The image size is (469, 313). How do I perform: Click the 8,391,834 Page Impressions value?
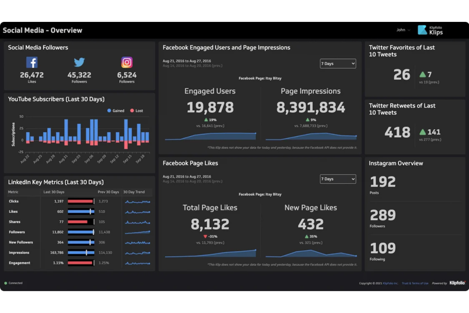point(311,107)
